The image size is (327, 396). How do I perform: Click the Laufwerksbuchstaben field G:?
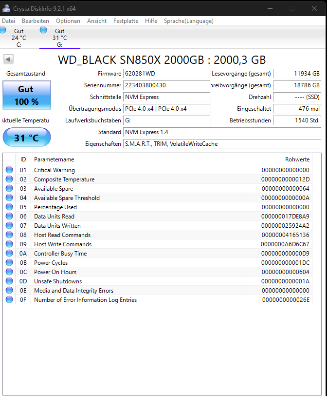(166, 120)
